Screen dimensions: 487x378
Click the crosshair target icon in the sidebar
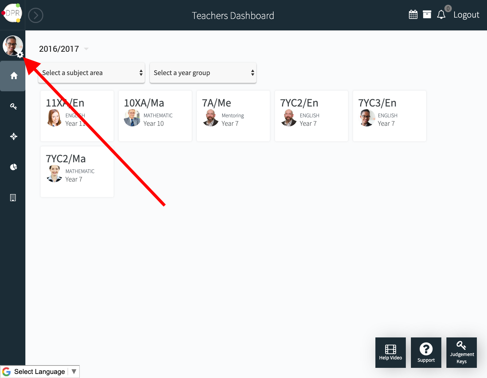(x=13, y=137)
